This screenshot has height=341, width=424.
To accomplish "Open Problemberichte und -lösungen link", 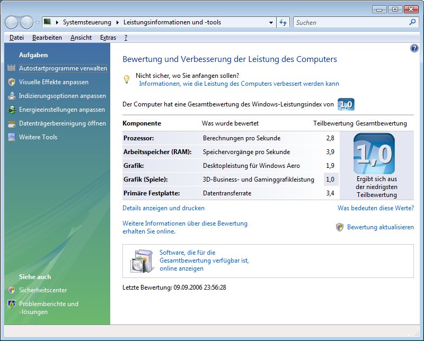I will 48,308.
